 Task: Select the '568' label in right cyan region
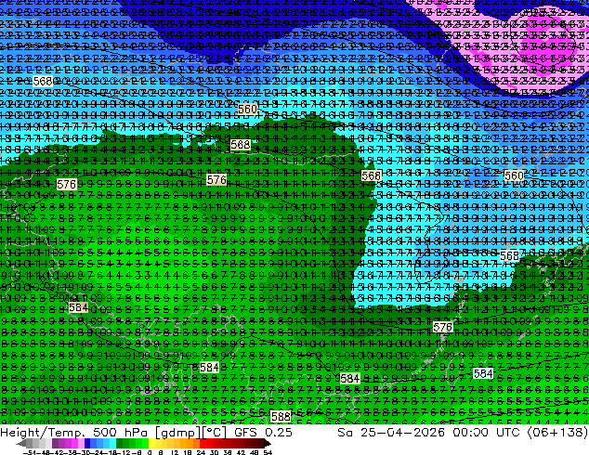point(510,255)
